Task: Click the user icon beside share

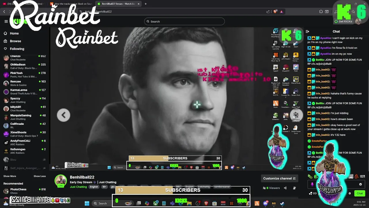Action: (294, 188)
